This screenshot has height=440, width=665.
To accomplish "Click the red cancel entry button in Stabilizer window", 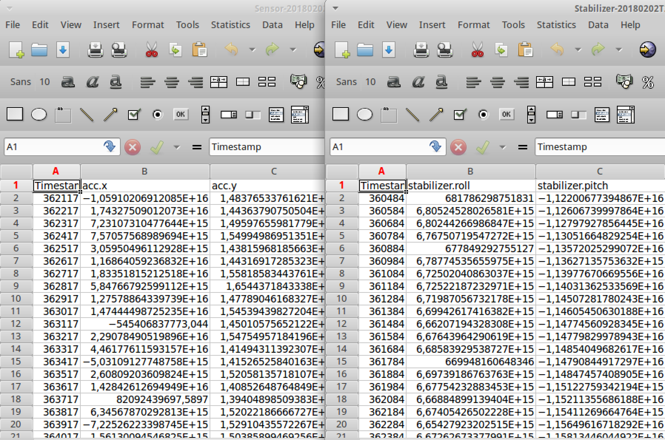I will (x=458, y=147).
